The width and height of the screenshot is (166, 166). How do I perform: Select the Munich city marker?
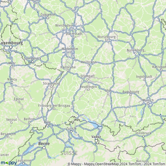[148, 103]
